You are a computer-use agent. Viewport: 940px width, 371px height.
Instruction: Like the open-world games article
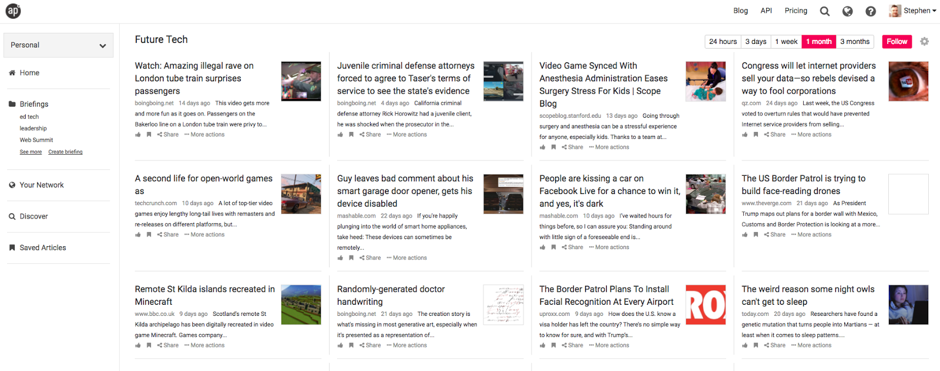pos(138,235)
